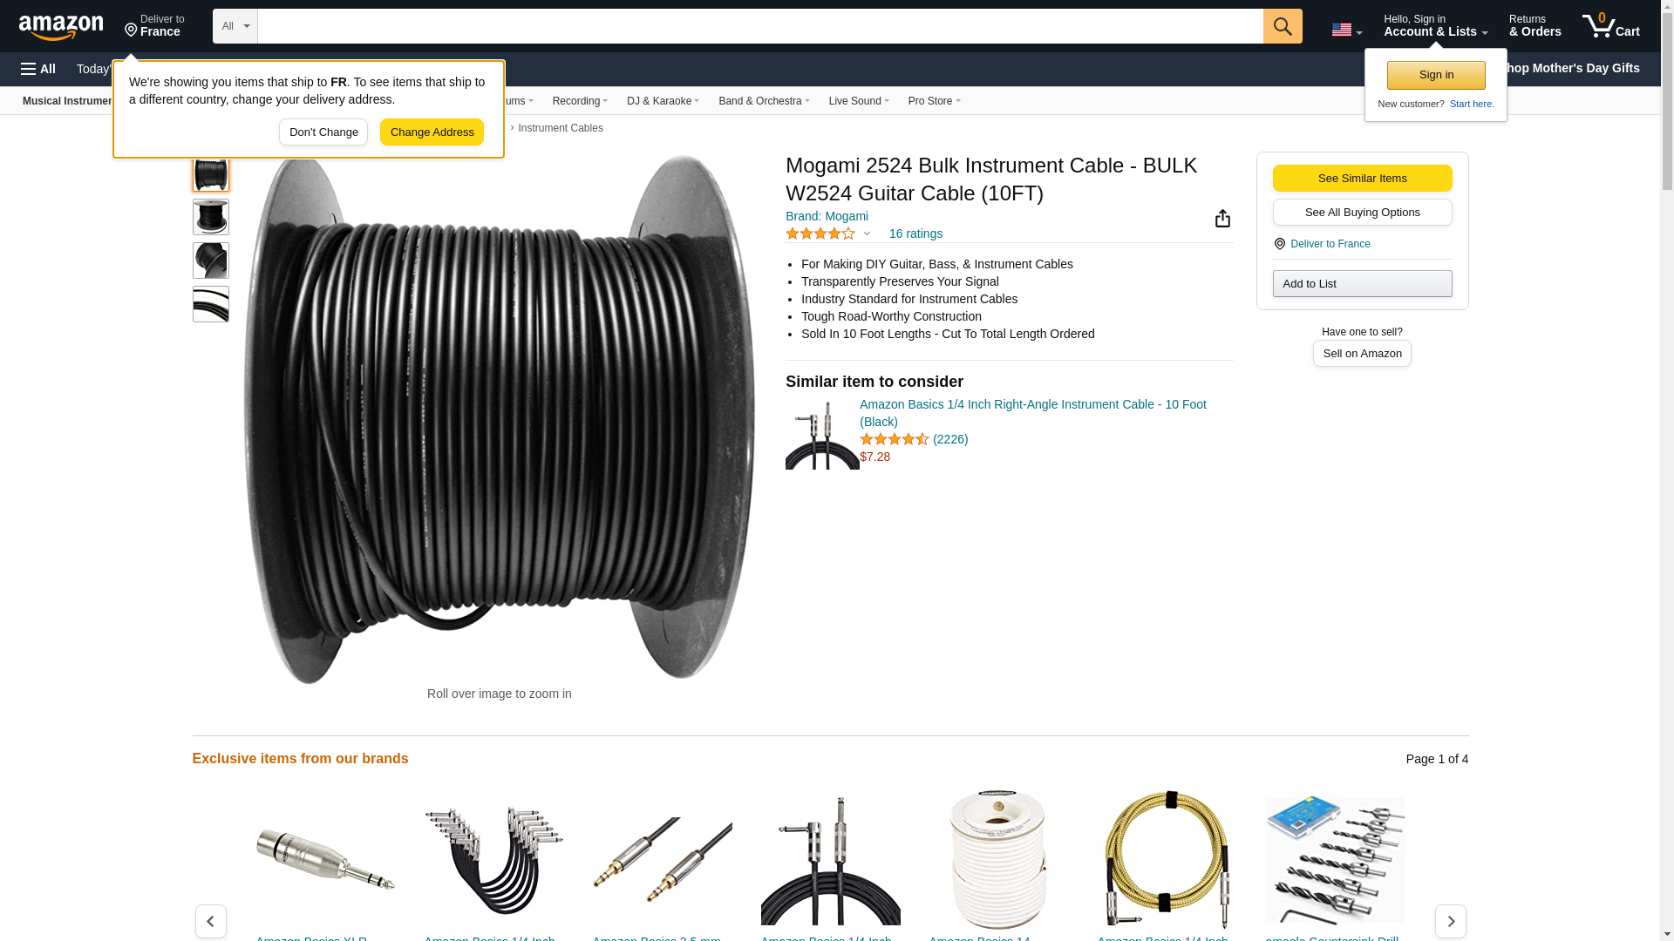Click the yellow Sign in button
This screenshot has width=1674, height=941.
click(x=1436, y=75)
